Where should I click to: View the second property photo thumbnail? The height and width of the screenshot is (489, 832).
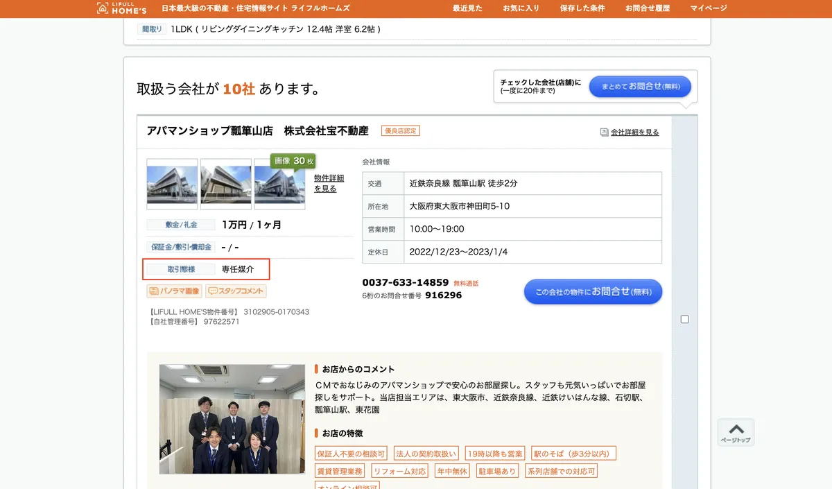coord(226,184)
